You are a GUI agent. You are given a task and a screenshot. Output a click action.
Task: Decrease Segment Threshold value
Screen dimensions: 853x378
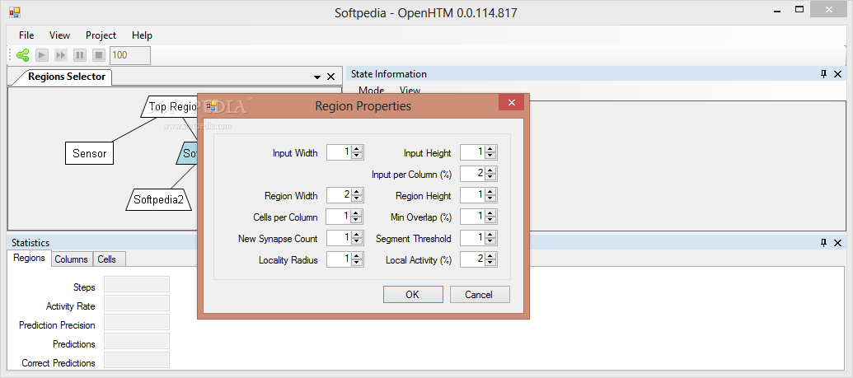point(490,241)
